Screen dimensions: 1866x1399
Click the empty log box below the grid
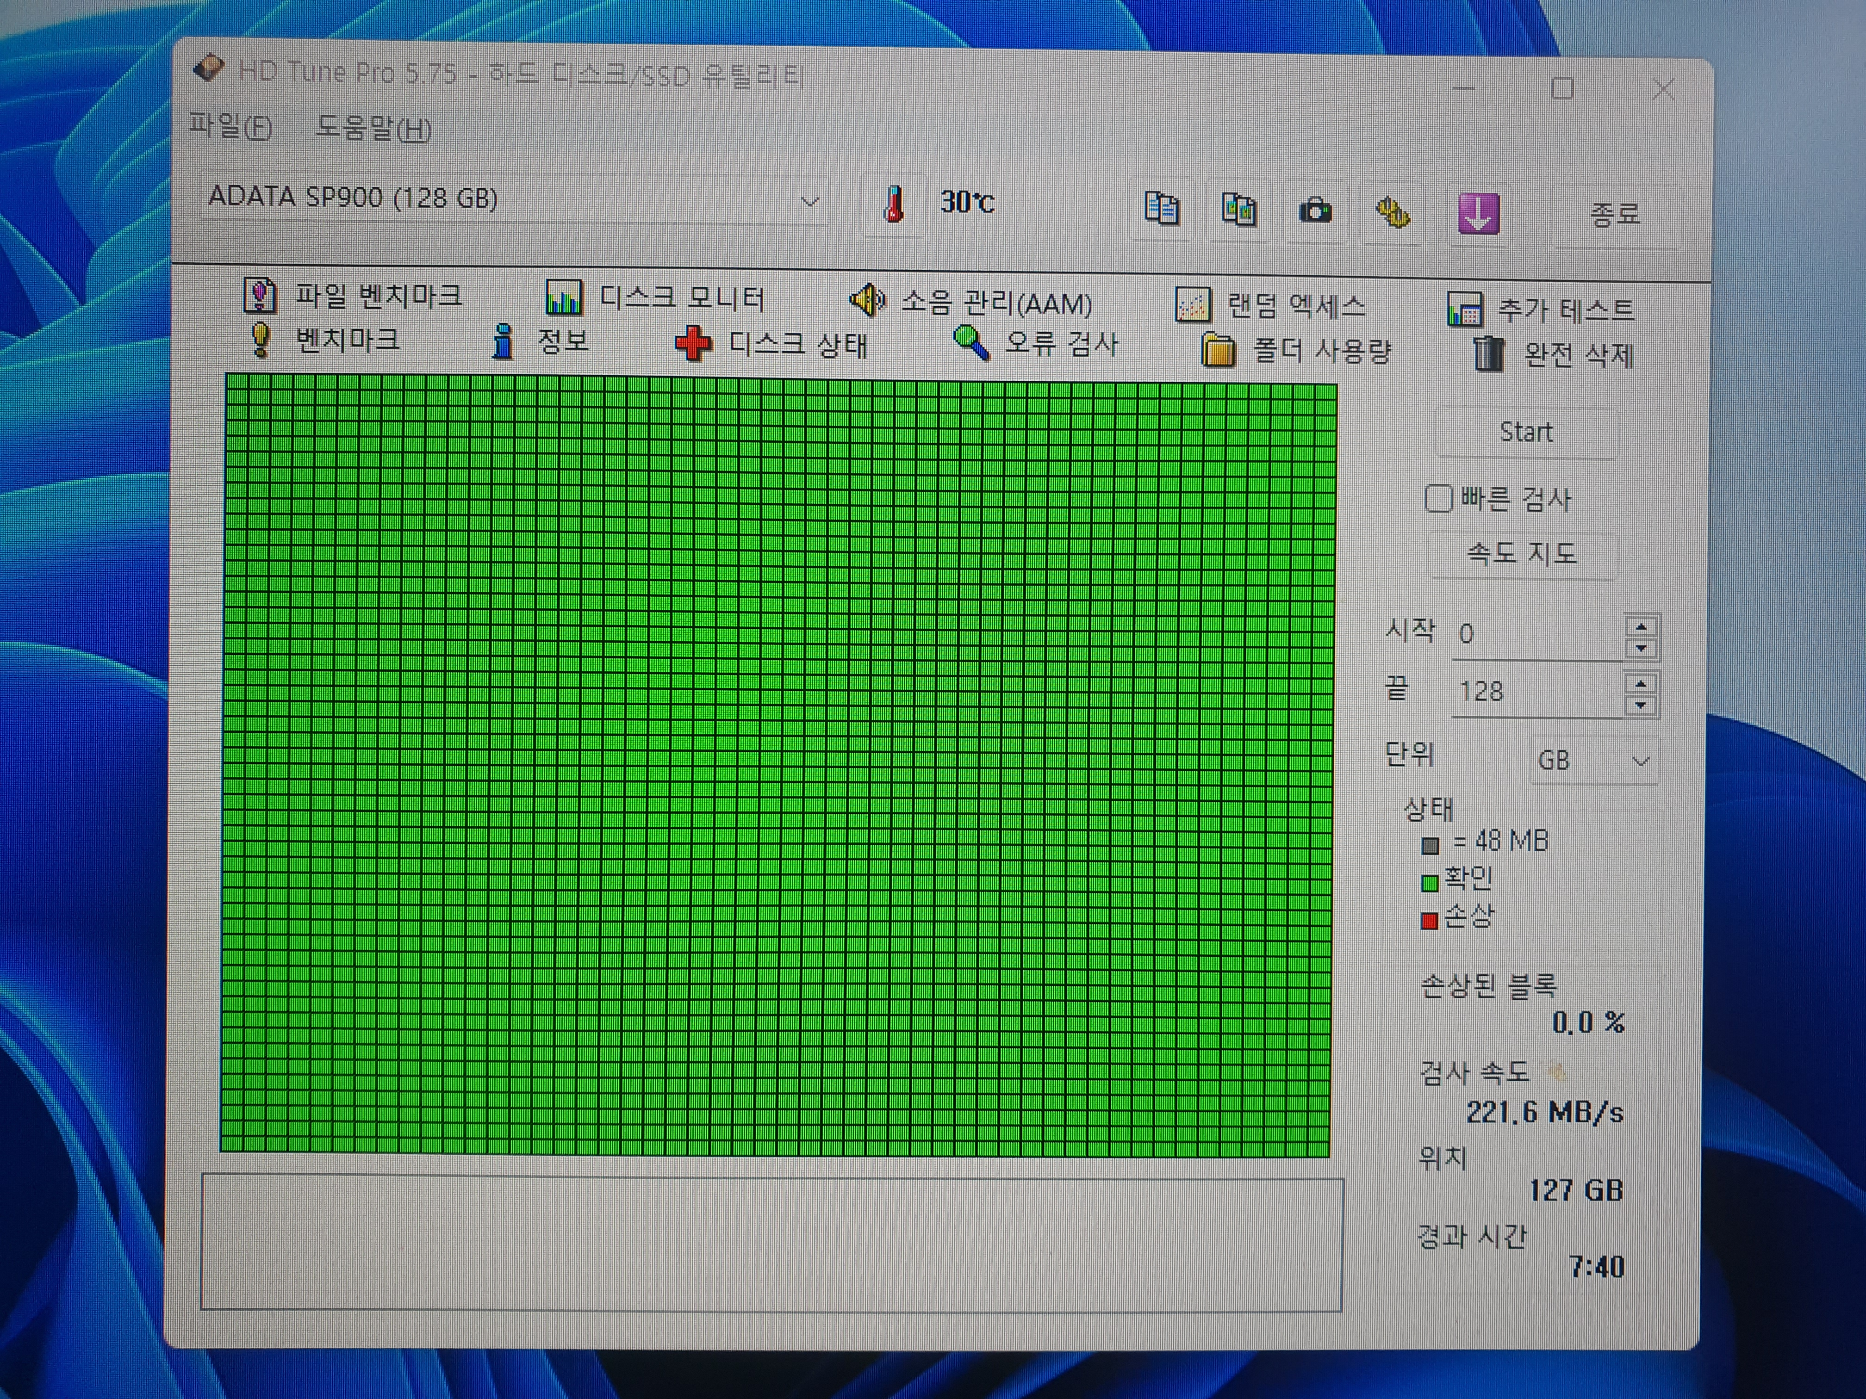[x=772, y=1243]
